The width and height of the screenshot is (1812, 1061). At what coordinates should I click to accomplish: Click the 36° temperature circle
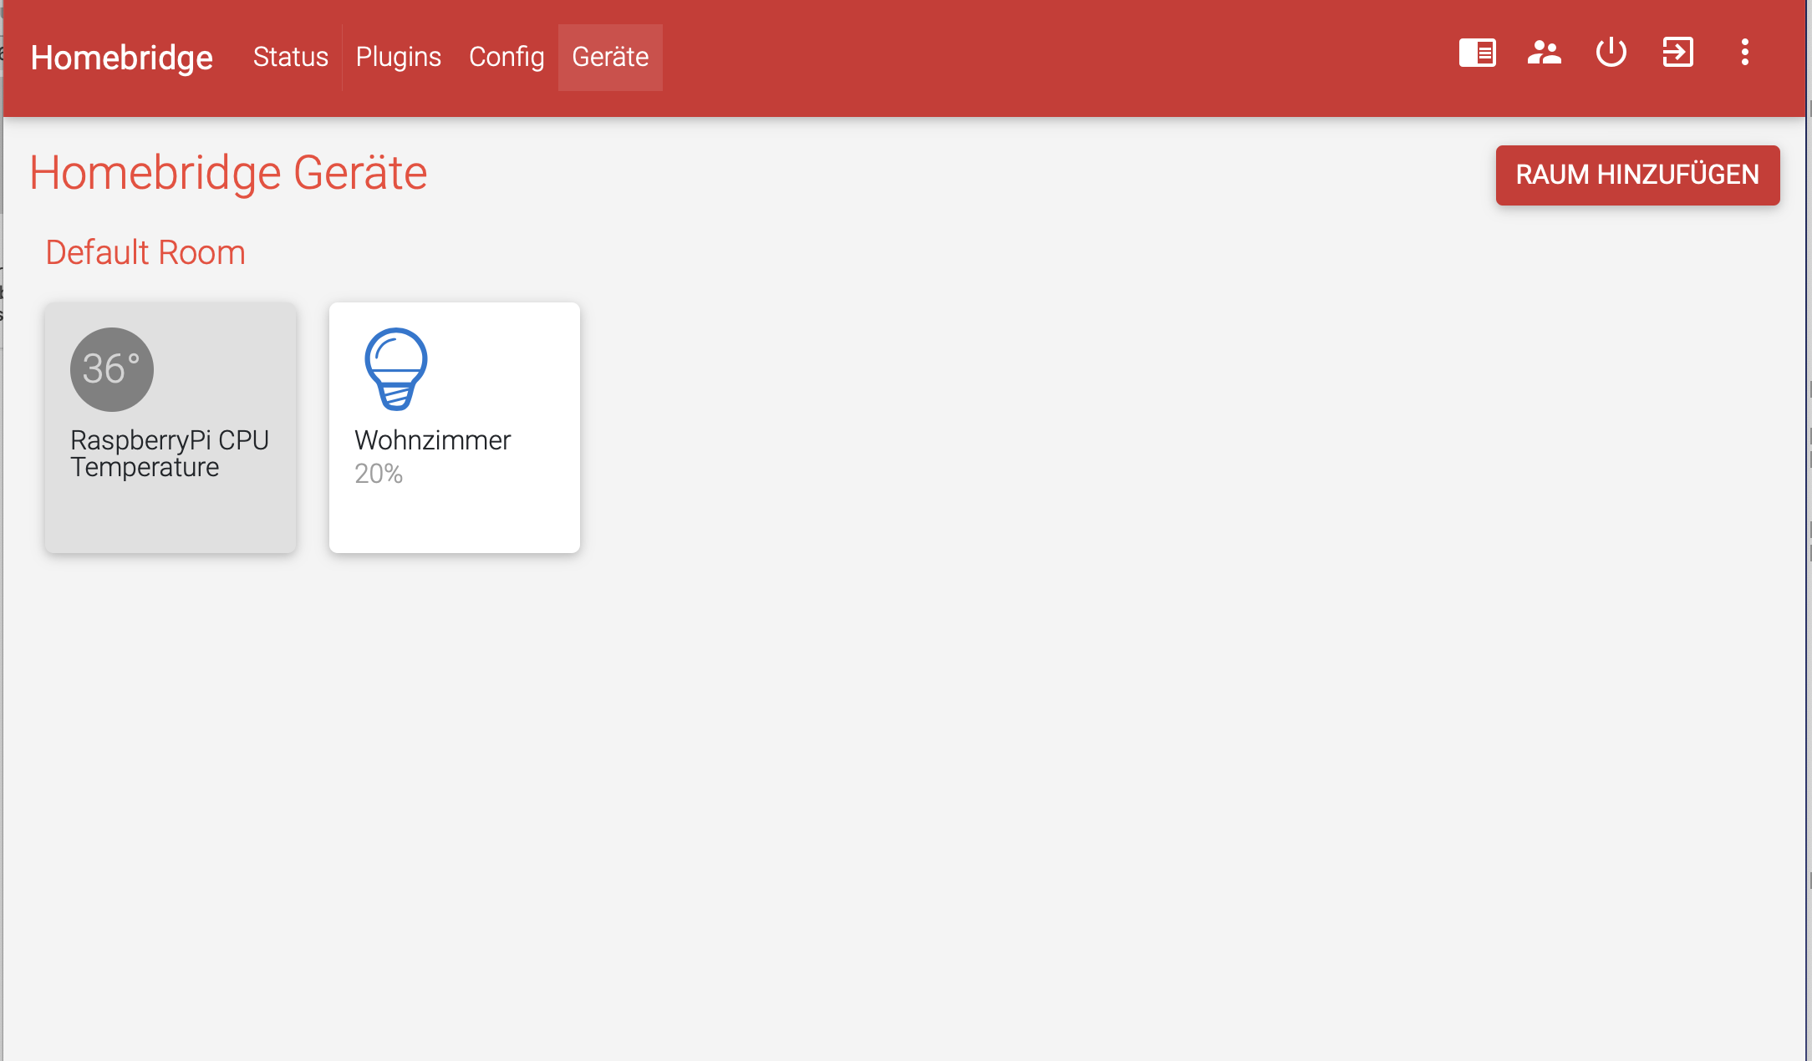click(112, 368)
